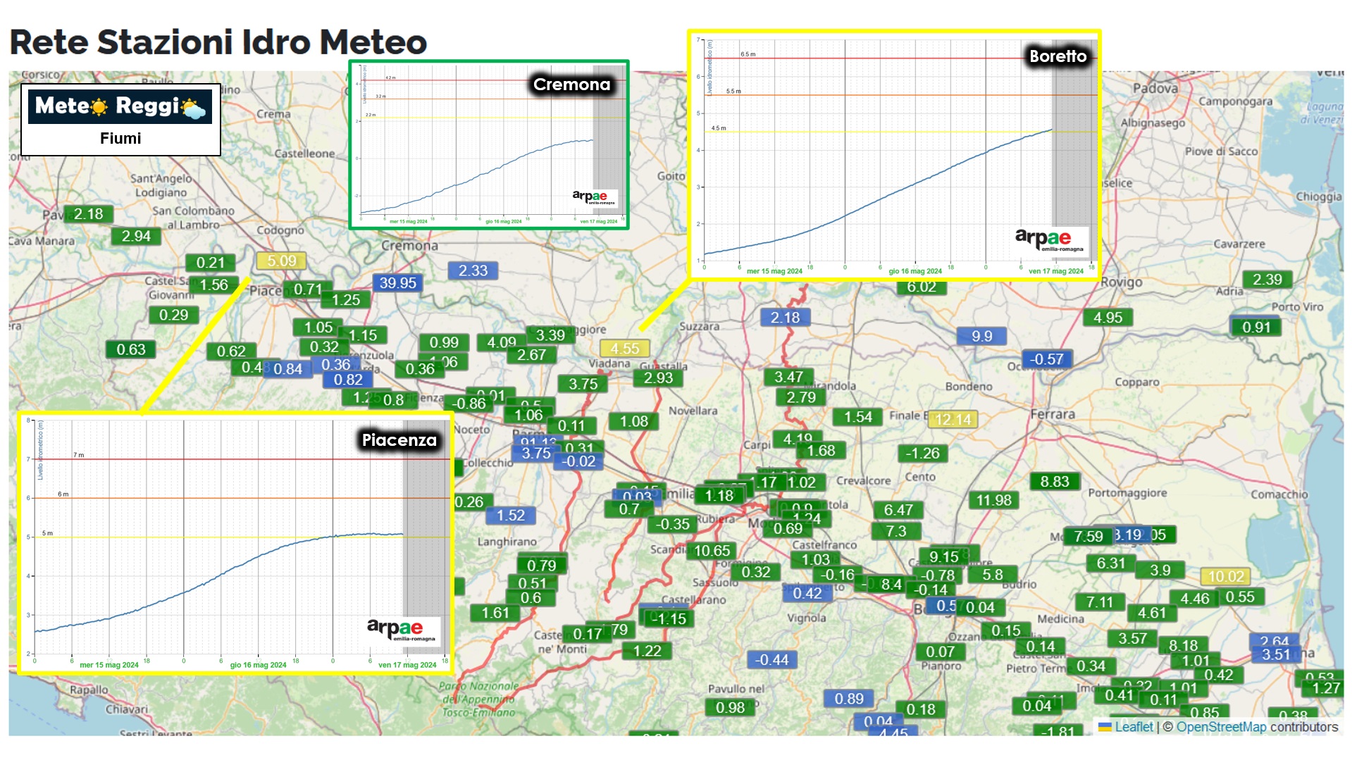Open the blue -0.57 station marker
The height and width of the screenshot is (760, 1352).
(1046, 359)
